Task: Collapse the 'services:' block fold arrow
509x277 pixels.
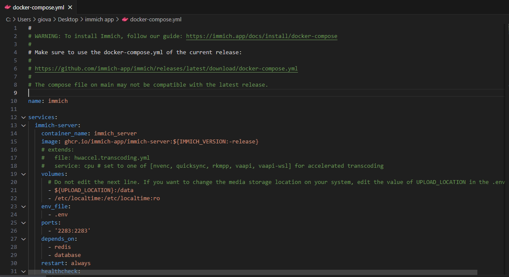Action: tap(24, 117)
